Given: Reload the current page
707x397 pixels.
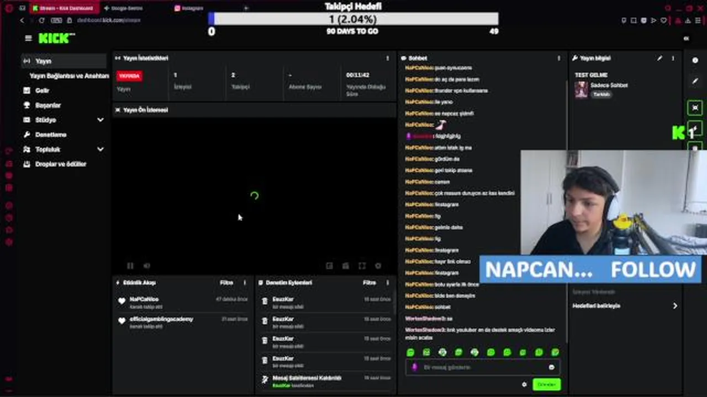Looking at the screenshot, I should point(41,20).
